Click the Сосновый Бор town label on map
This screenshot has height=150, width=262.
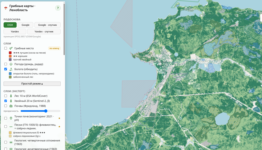pyautogui.click(x=160, y=64)
